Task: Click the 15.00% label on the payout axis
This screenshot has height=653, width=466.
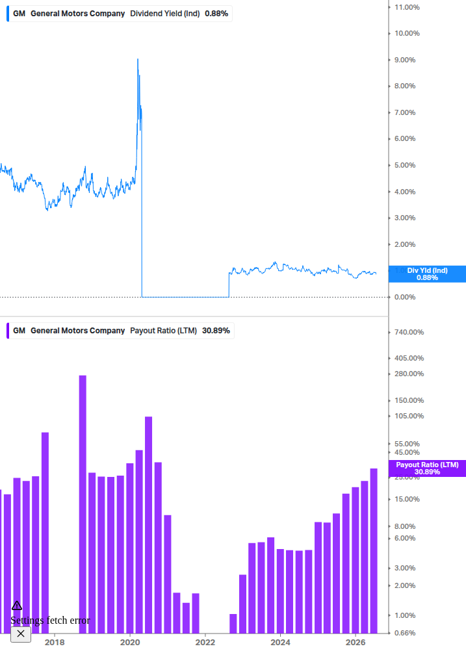Action: pyautogui.click(x=407, y=499)
